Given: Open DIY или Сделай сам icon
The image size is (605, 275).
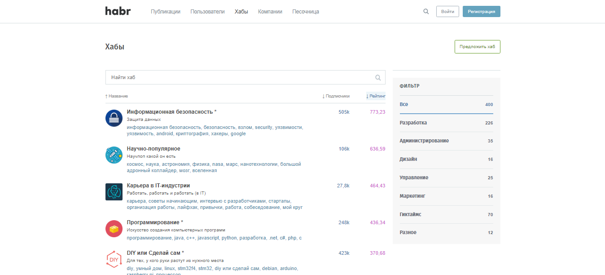Looking at the screenshot, I should [x=114, y=259].
